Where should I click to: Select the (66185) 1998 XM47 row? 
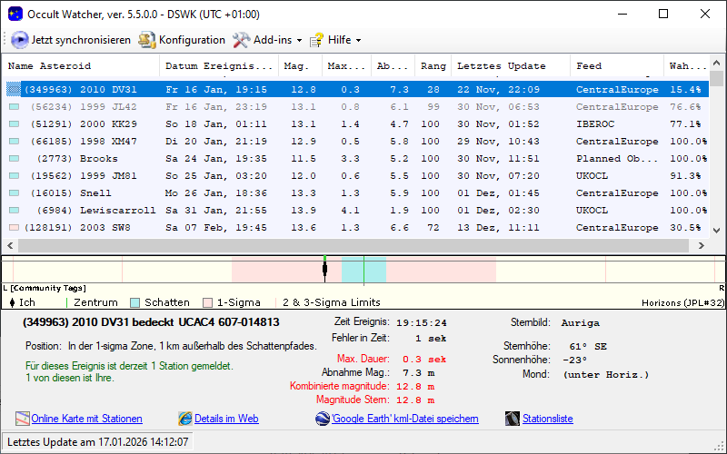357,142
